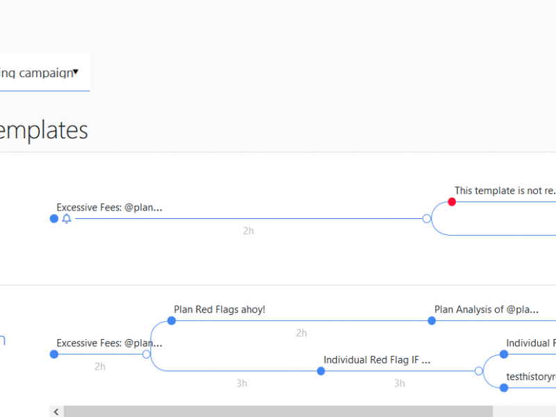Click the hollow branch node in the top template

[x=427, y=219]
